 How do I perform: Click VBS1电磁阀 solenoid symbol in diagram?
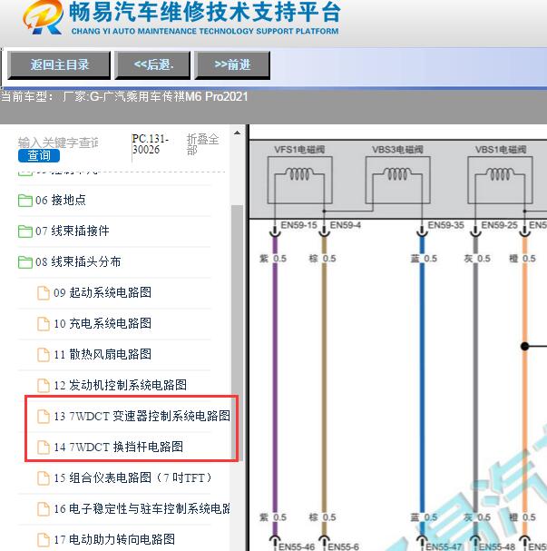point(500,180)
